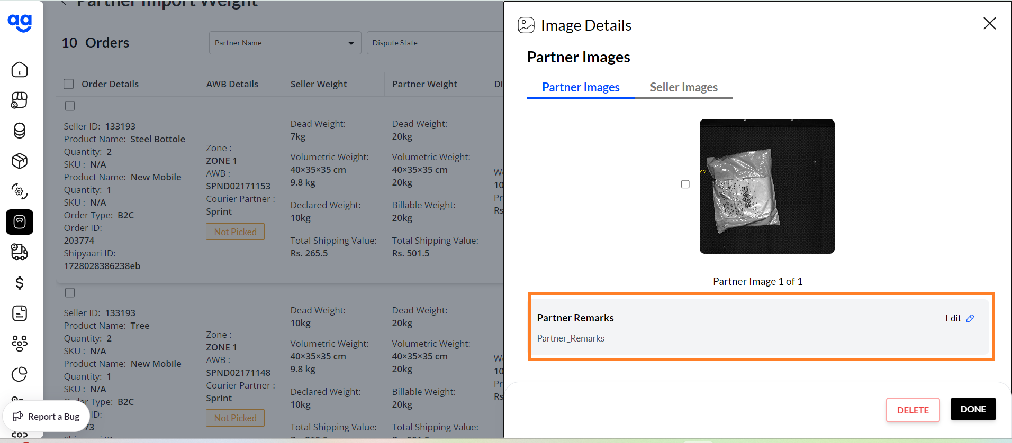Click the Seller Weight column header
This screenshot has height=443, width=1012.
319,84
